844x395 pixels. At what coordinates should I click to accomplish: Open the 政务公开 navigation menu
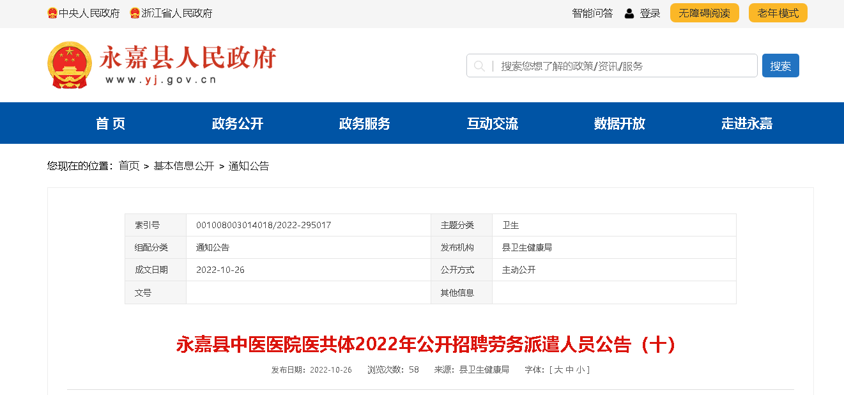(x=238, y=124)
